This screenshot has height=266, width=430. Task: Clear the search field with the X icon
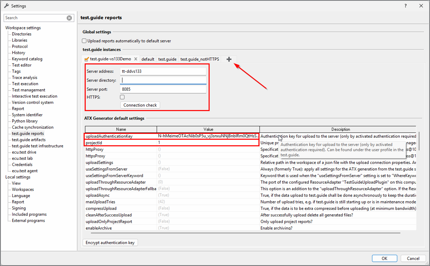(x=69, y=18)
